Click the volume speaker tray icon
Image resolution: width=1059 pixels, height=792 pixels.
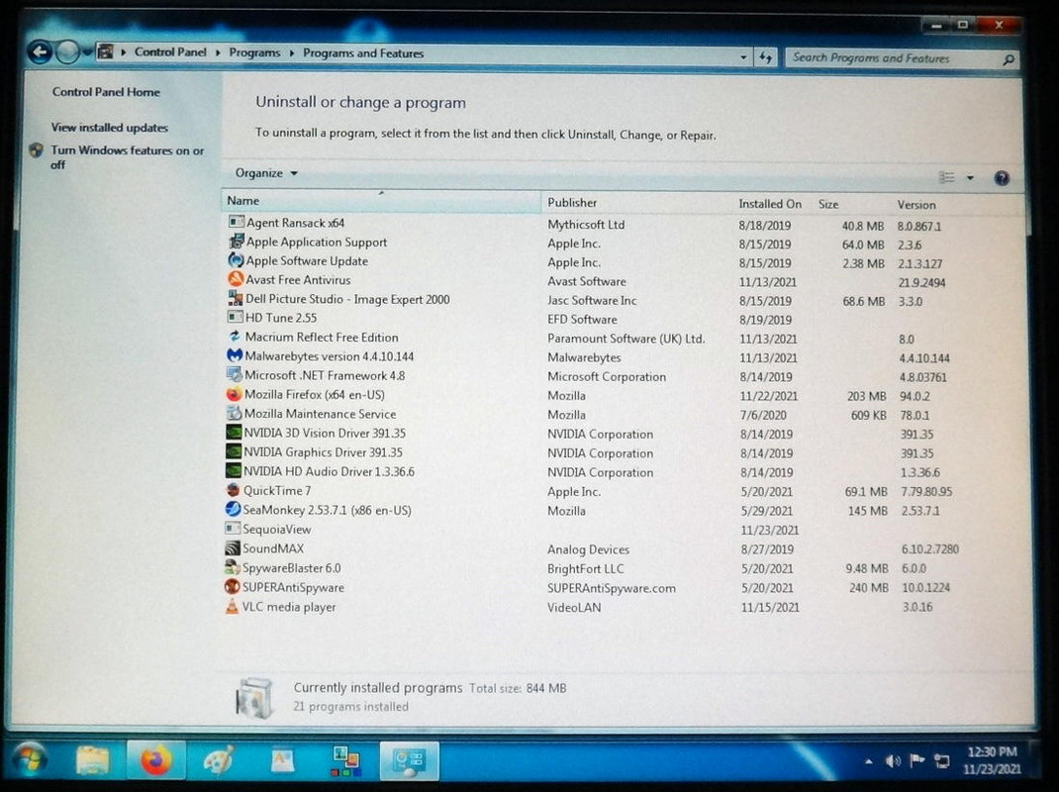tap(893, 761)
